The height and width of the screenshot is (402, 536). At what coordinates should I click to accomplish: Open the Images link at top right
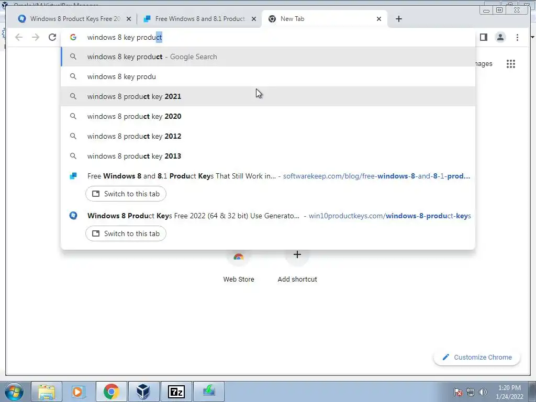pos(484,63)
